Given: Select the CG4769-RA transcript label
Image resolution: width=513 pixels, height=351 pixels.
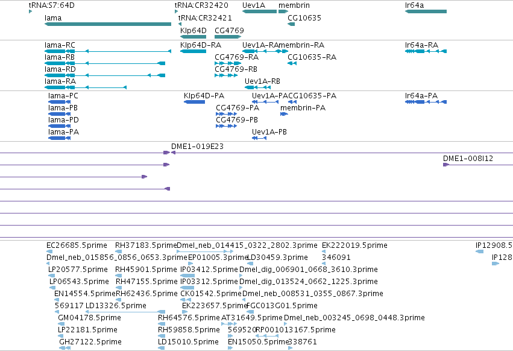Looking at the screenshot, I should click(236, 57).
